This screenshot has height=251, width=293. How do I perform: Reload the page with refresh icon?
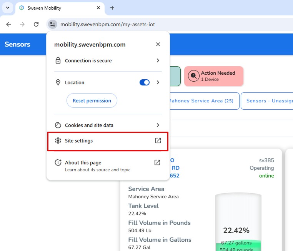point(36,24)
